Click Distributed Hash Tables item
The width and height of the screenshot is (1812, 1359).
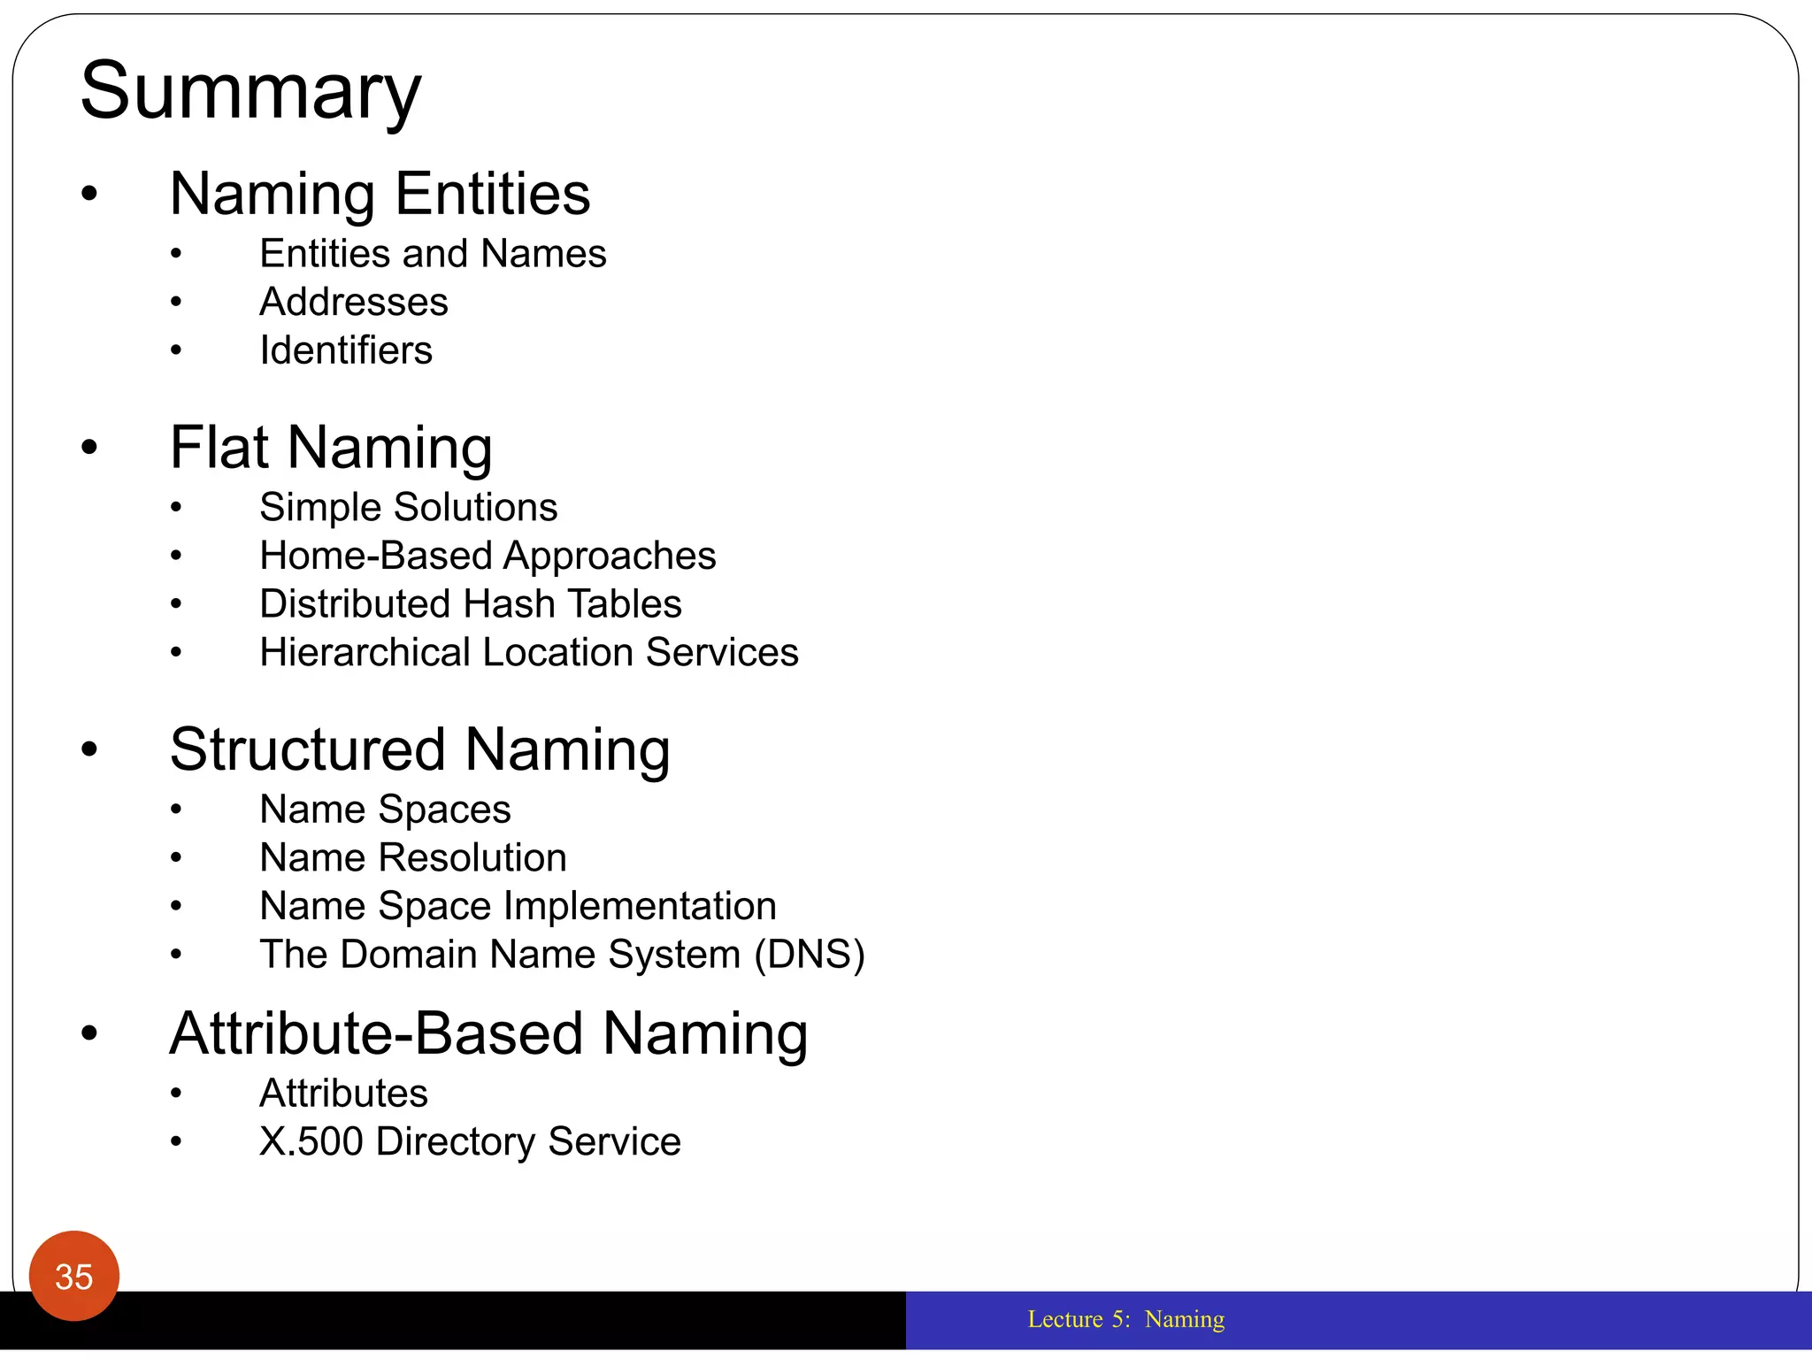pos(470,604)
